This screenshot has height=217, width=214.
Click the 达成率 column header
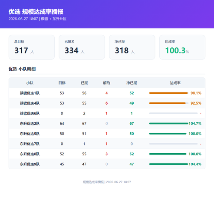(x=175, y=83)
